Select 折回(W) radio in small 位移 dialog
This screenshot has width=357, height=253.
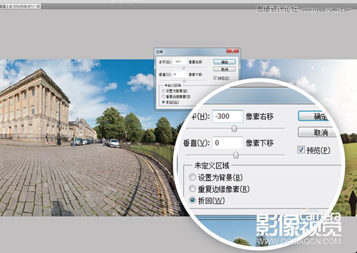(x=164, y=103)
